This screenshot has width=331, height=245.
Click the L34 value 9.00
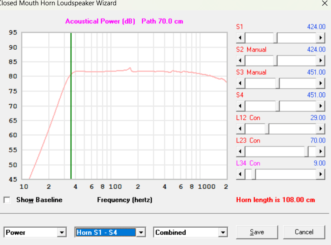(x=319, y=163)
